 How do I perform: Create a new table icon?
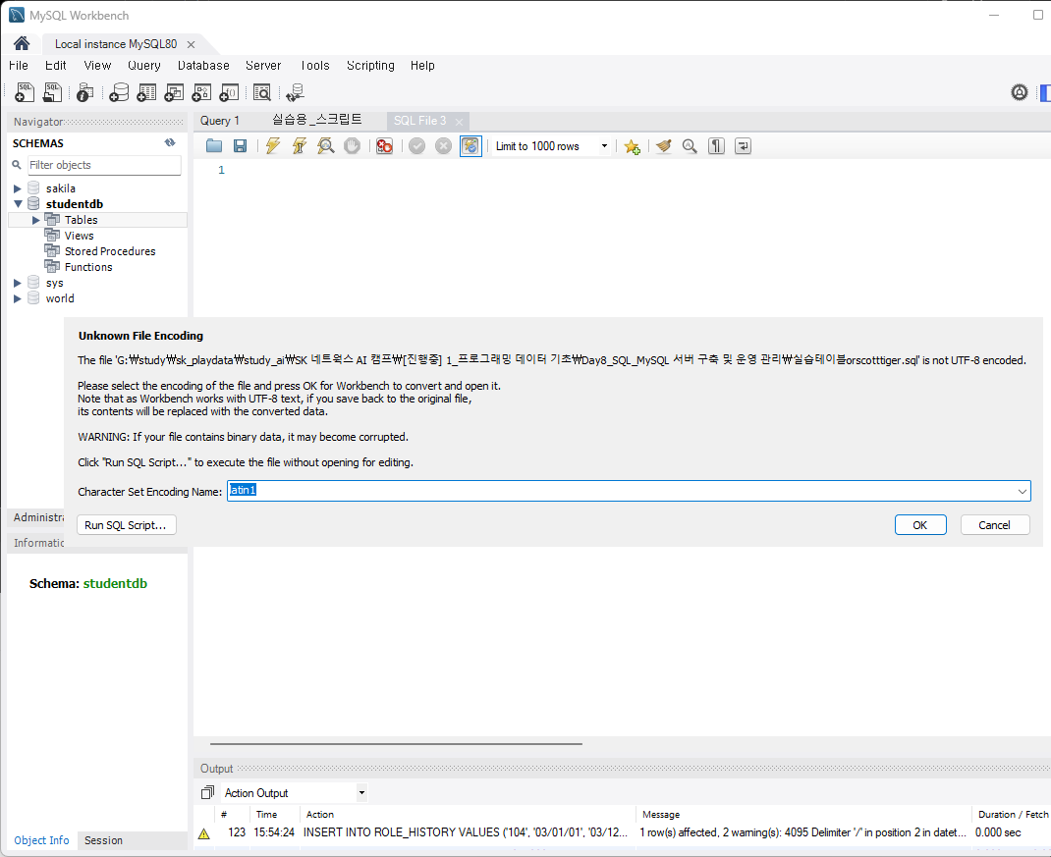pyautogui.click(x=146, y=92)
